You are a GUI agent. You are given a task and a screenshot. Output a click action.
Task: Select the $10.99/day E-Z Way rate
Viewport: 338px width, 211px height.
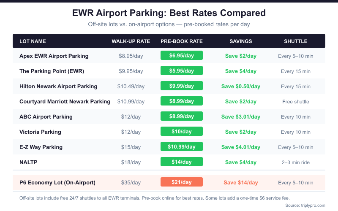pyautogui.click(x=182, y=147)
